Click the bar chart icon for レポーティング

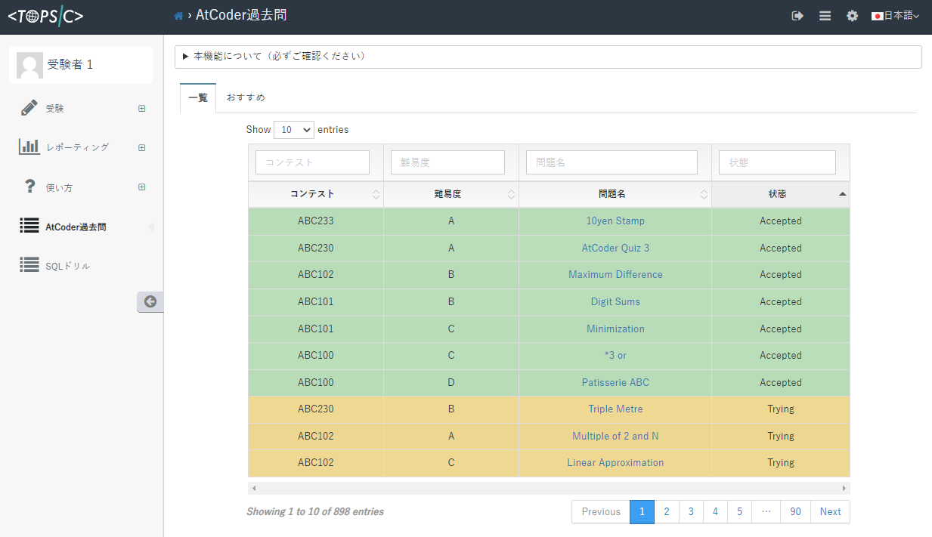tap(29, 147)
